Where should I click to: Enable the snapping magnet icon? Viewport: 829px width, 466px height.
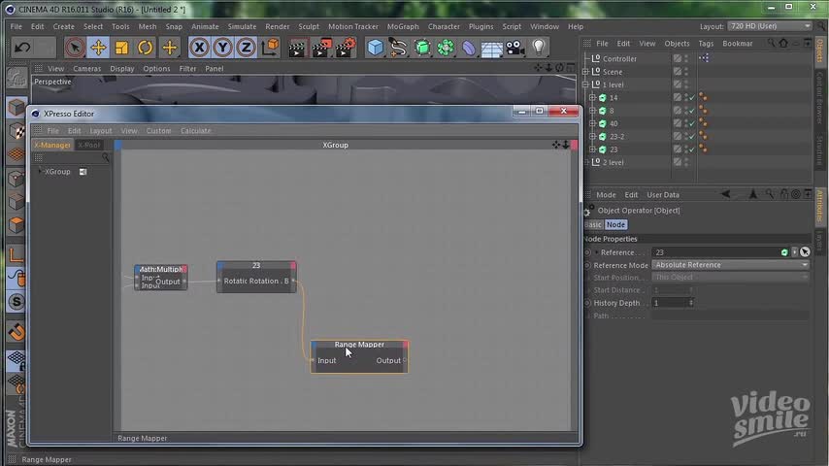(x=17, y=332)
